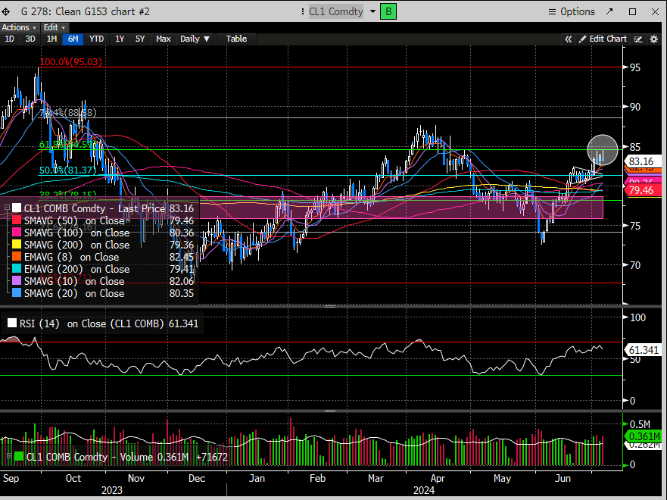Expand the CL1 Comdty security dropdown
This screenshot has height=500, width=667.
(x=372, y=11)
